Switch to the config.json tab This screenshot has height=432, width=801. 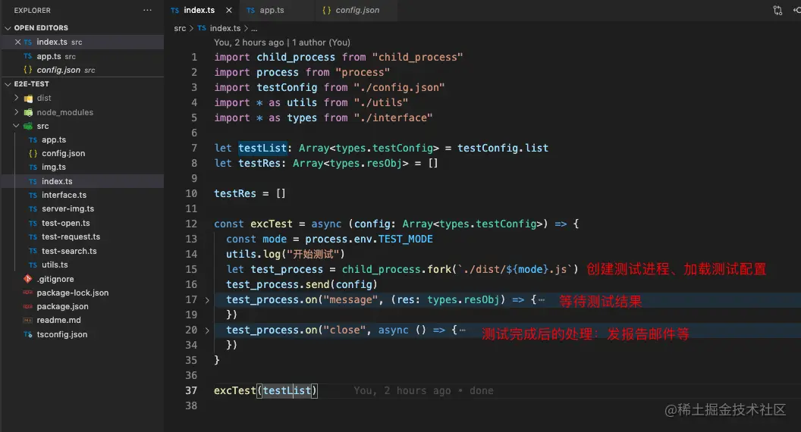tap(357, 10)
